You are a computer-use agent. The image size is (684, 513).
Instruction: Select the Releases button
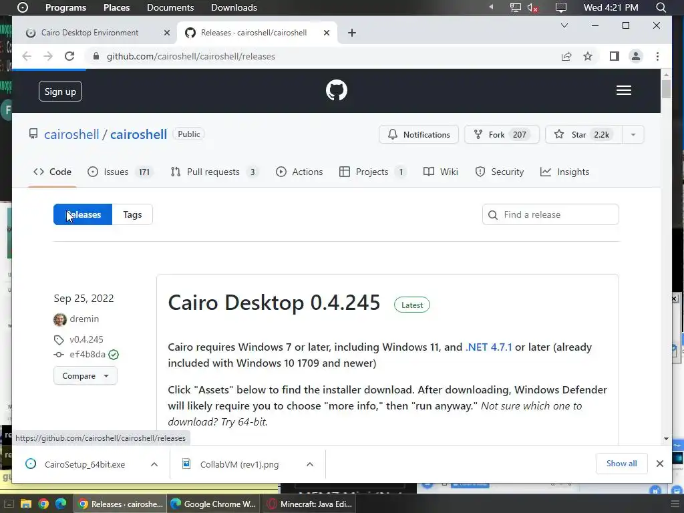point(83,214)
